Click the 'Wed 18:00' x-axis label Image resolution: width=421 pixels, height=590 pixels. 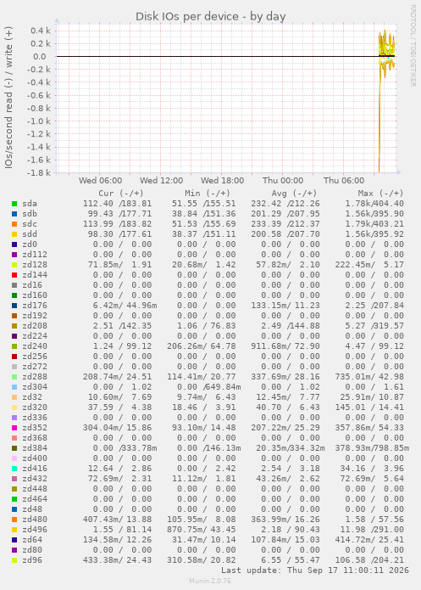222,181
